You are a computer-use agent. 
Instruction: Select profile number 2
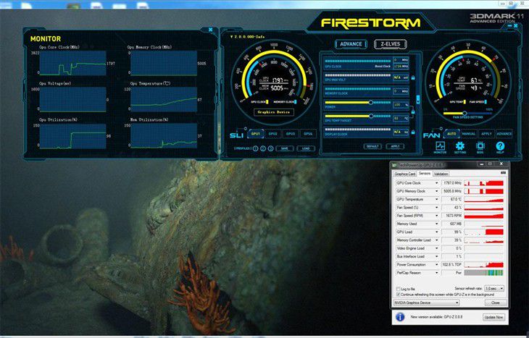[263, 148]
